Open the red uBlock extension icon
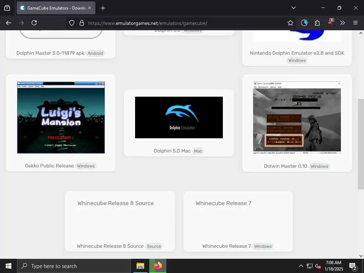The width and height of the screenshot is (364, 273). pyautogui.click(x=330, y=22)
